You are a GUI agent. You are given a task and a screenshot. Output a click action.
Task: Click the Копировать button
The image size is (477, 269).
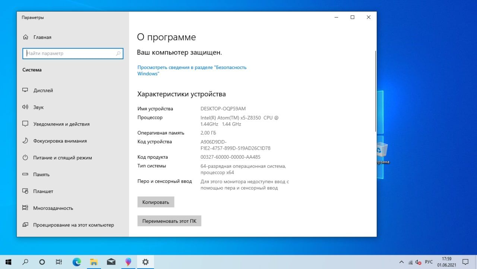click(156, 202)
